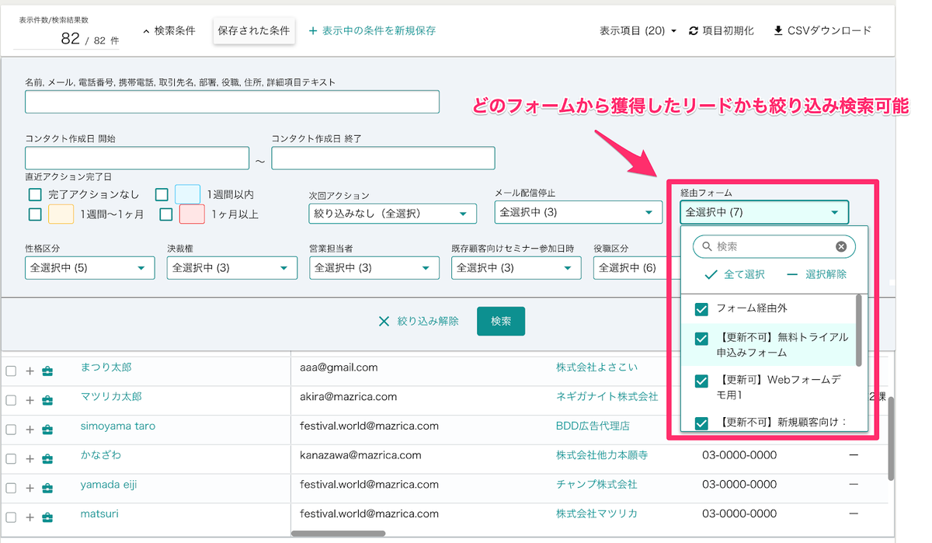The image size is (932, 543).
Task: Click the plus icon beside matsuri
Action: (30, 518)
